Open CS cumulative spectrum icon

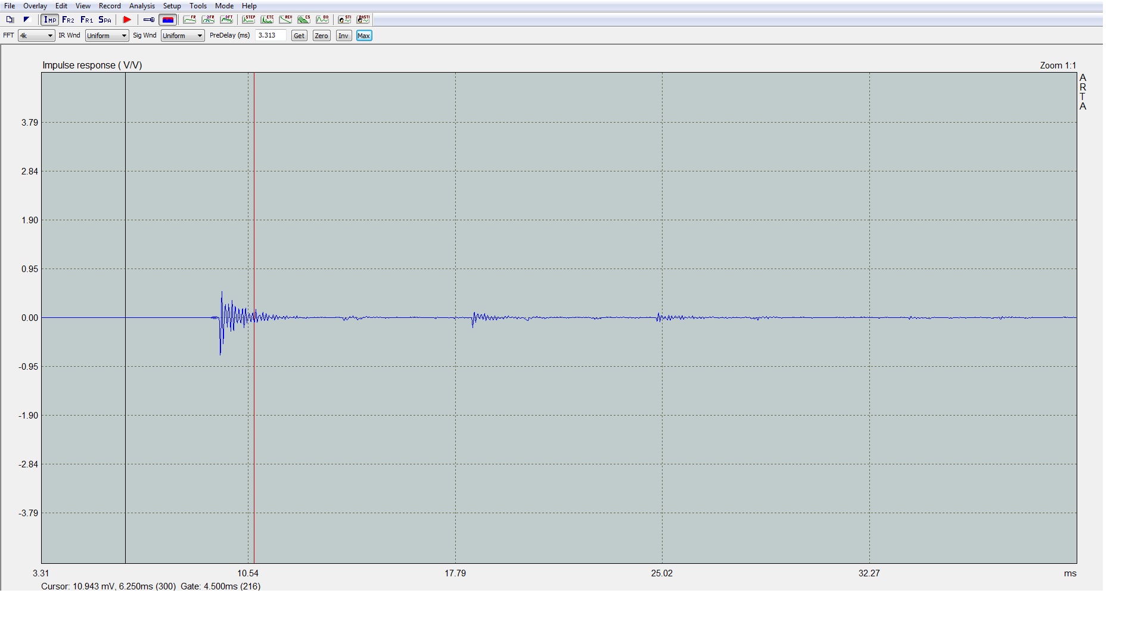tap(304, 20)
